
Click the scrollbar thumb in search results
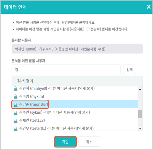[140, 114]
